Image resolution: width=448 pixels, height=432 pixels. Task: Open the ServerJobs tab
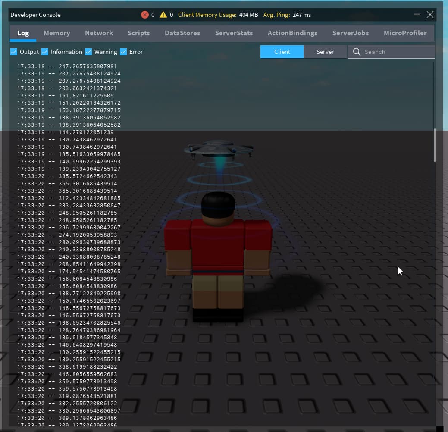[350, 33]
